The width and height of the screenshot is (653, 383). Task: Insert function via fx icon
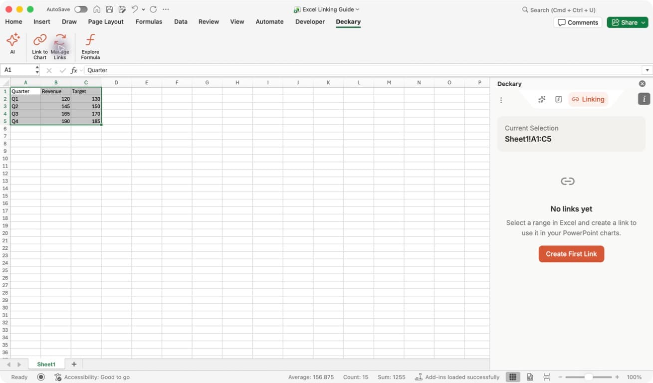[x=74, y=70]
